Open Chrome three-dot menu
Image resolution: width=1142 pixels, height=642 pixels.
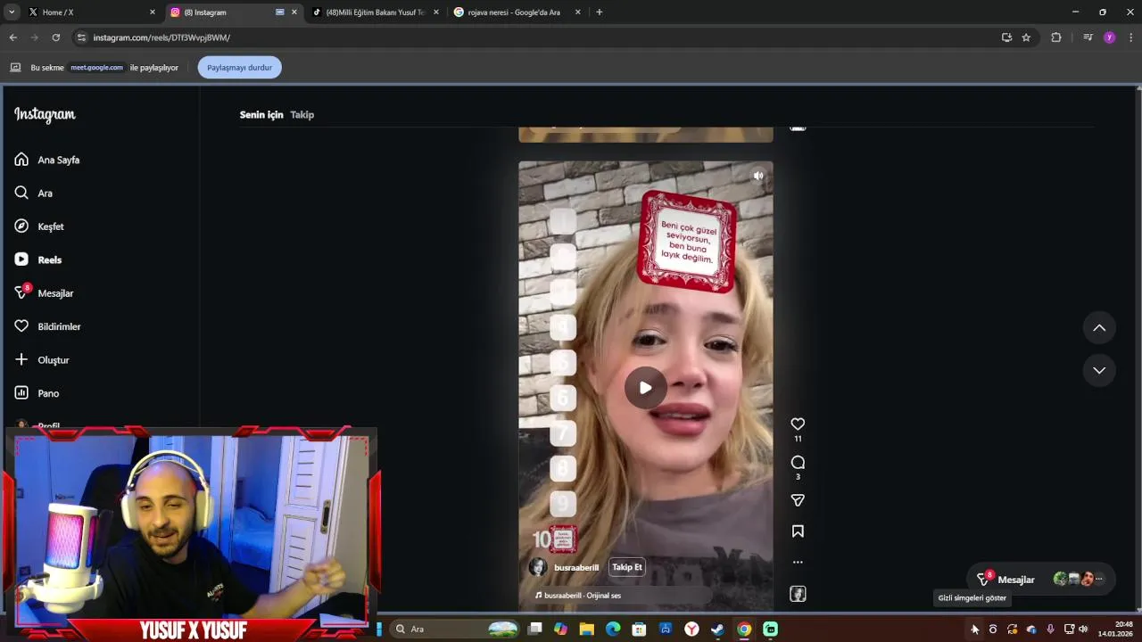pos(1131,37)
